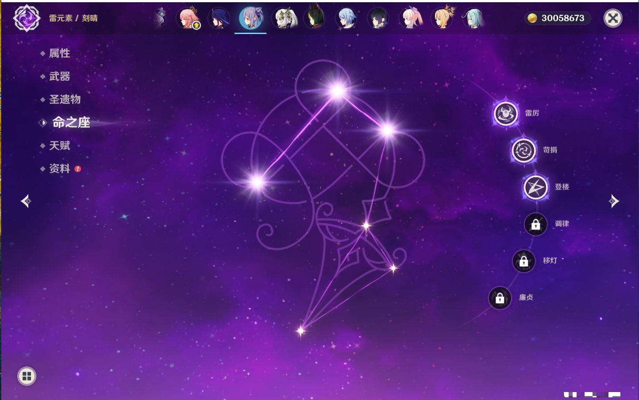Screen dimensions: 639x400
Task: Choose the light-blue-haired Ayato avatar
Action: coord(347,18)
